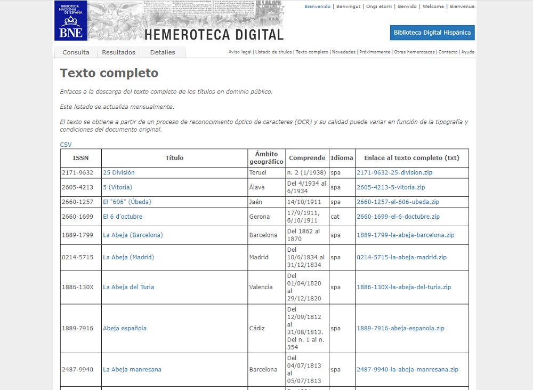This screenshot has height=390, width=533.
Task: Open Biblioteca Digital Hispánica button
Action: 432,33
